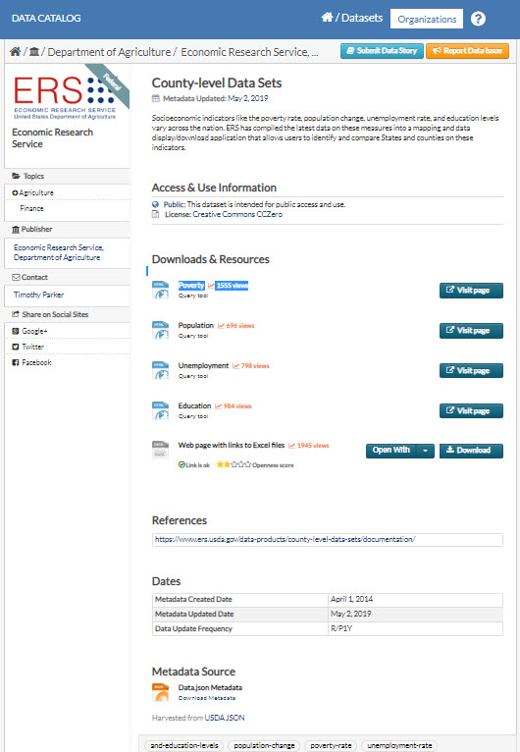Click the Download button for Excel files
This screenshot has height=752, width=520.
(x=471, y=451)
